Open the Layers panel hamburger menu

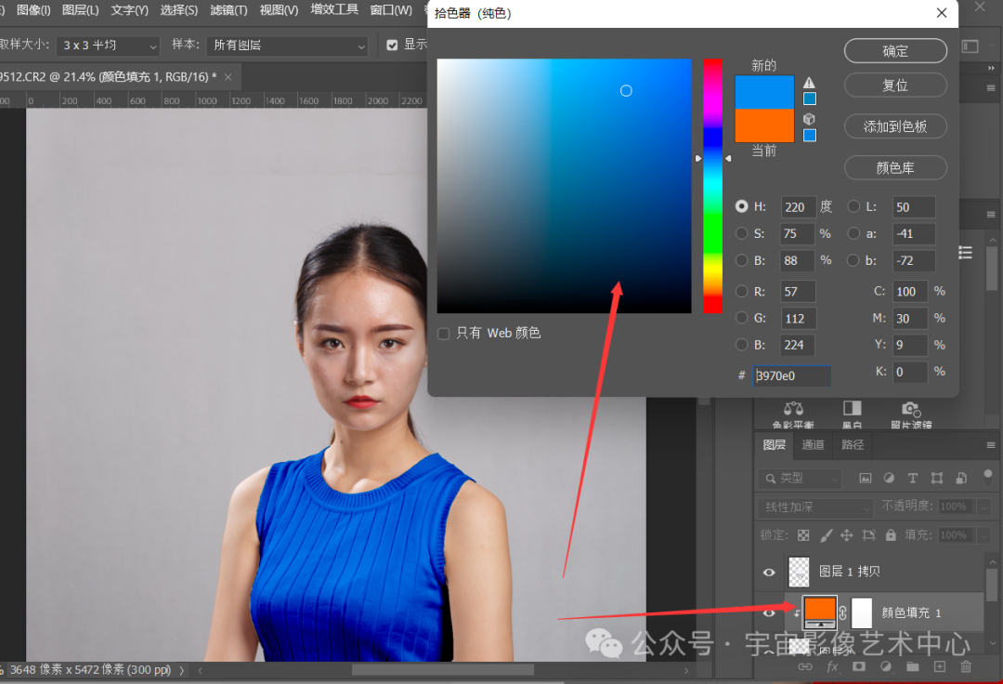point(991,445)
